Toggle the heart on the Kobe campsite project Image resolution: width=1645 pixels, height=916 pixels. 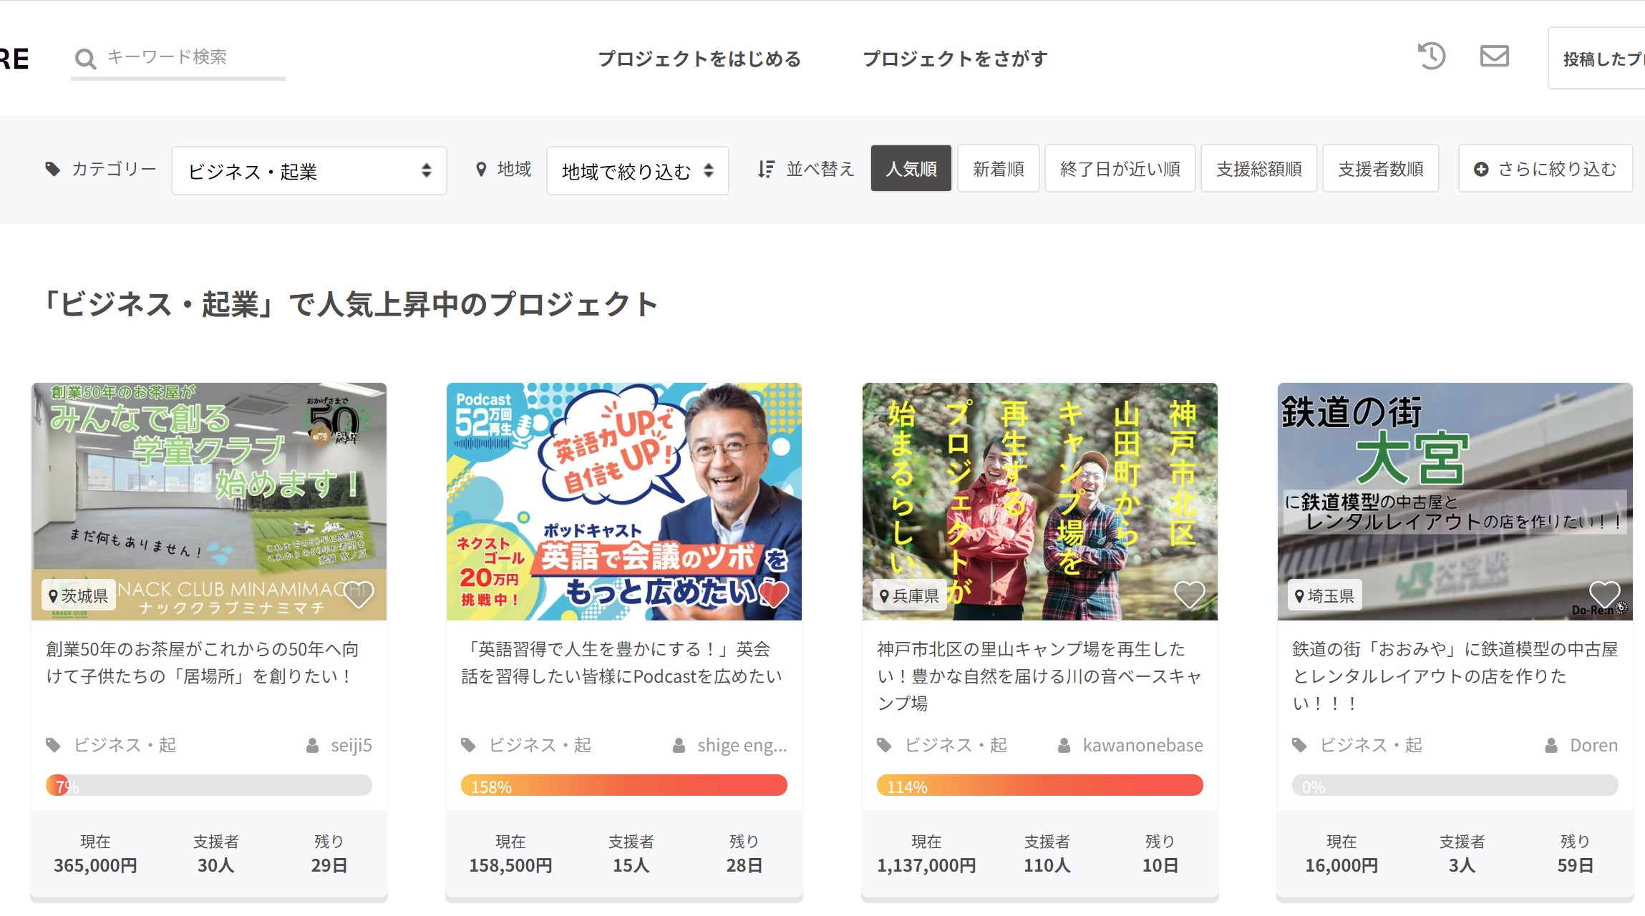pos(1189,594)
